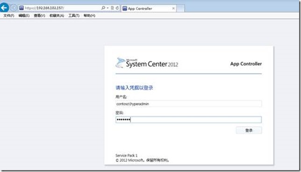The height and width of the screenshot is (172, 301).
Task: Click the 登录 sign-in button
Action: [x=249, y=130]
